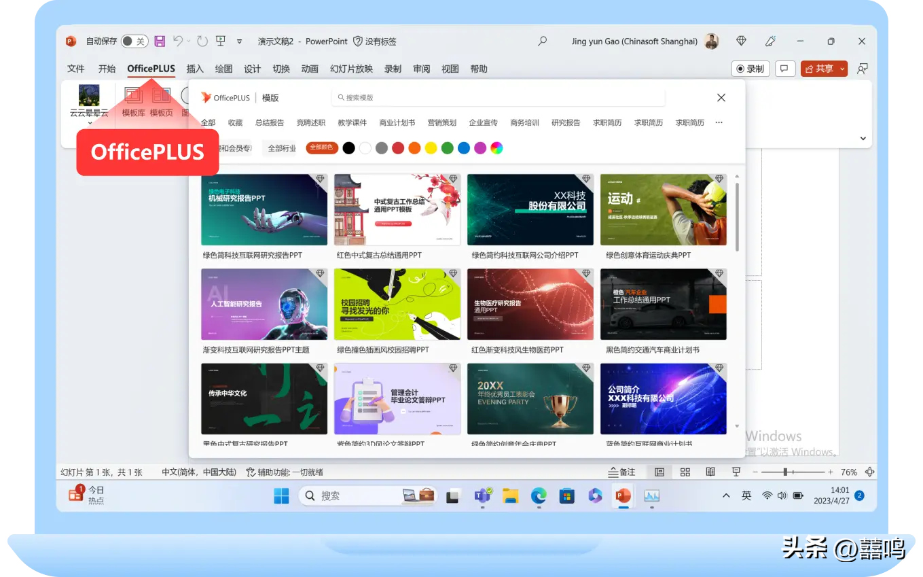This screenshot has width=923, height=577.
Task: Click the 全部颜色 all colors button
Action: (x=321, y=147)
